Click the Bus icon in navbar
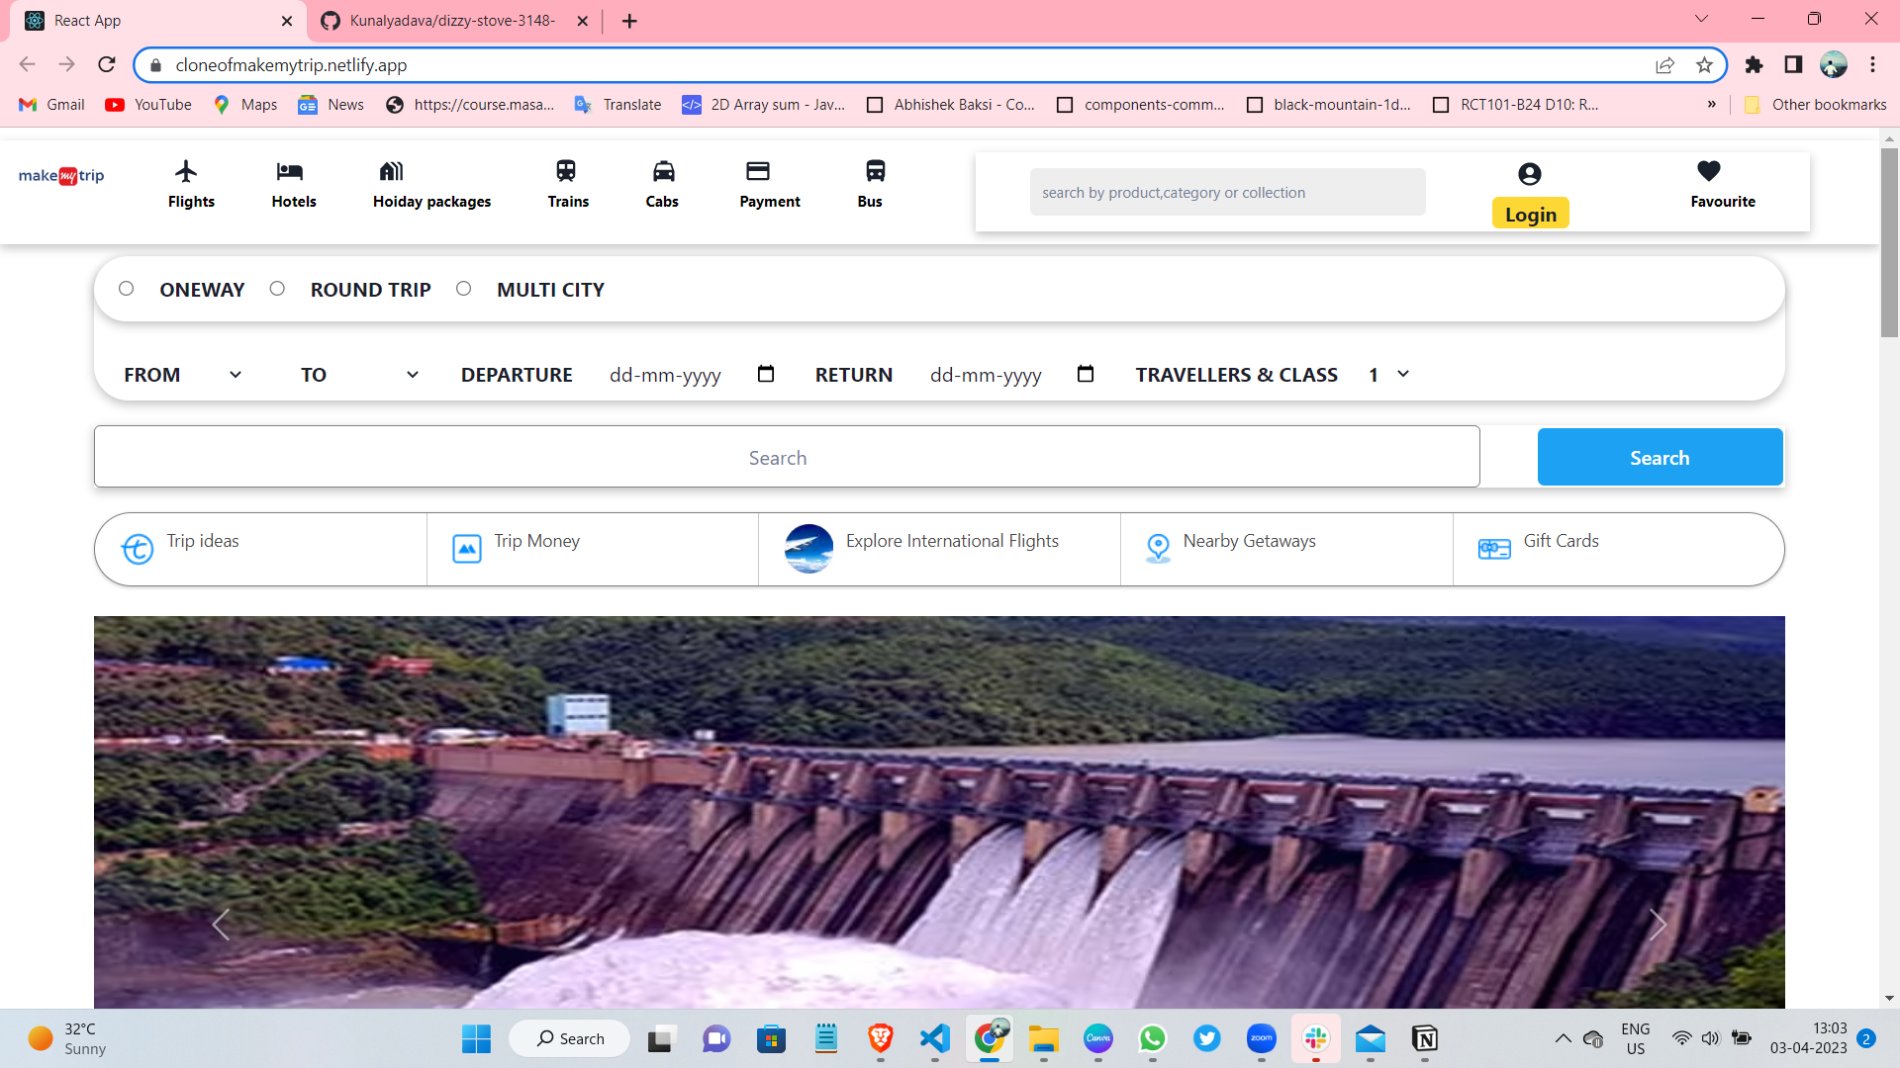 (875, 172)
